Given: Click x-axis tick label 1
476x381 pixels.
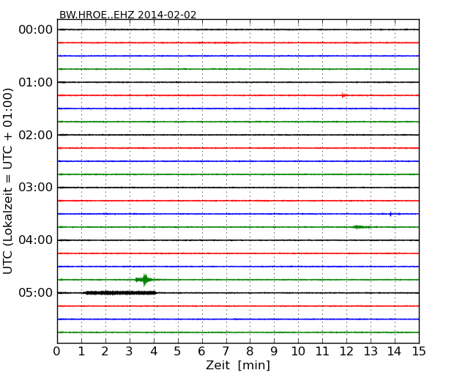Looking at the screenshot, I should [x=81, y=352].
